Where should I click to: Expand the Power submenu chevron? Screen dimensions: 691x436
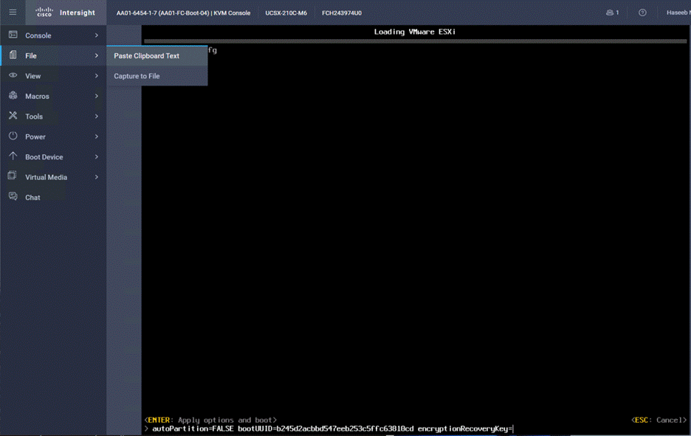pyautogui.click(x=96, y=136)
